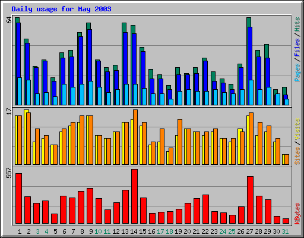Click day 13 on the x-axis
The width and height of the screenshot is (304, 238).
point(125,231)
